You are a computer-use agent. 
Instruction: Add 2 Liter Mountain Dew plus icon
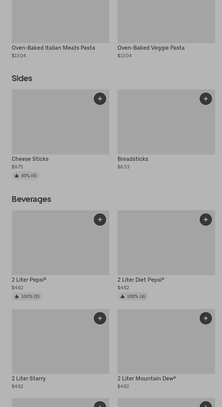[x=206, y=318]
